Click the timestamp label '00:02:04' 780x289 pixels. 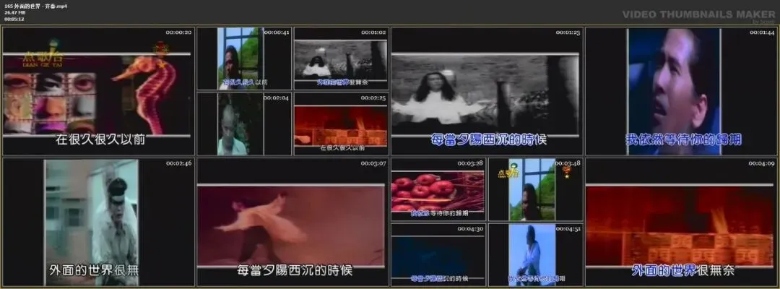click(x=277, y=98)
